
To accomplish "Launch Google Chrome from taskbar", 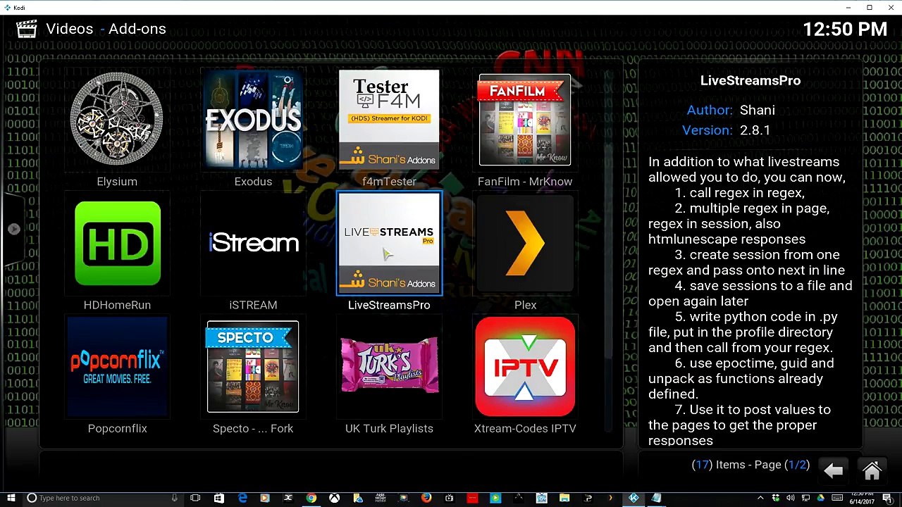I will coord(311,498).
